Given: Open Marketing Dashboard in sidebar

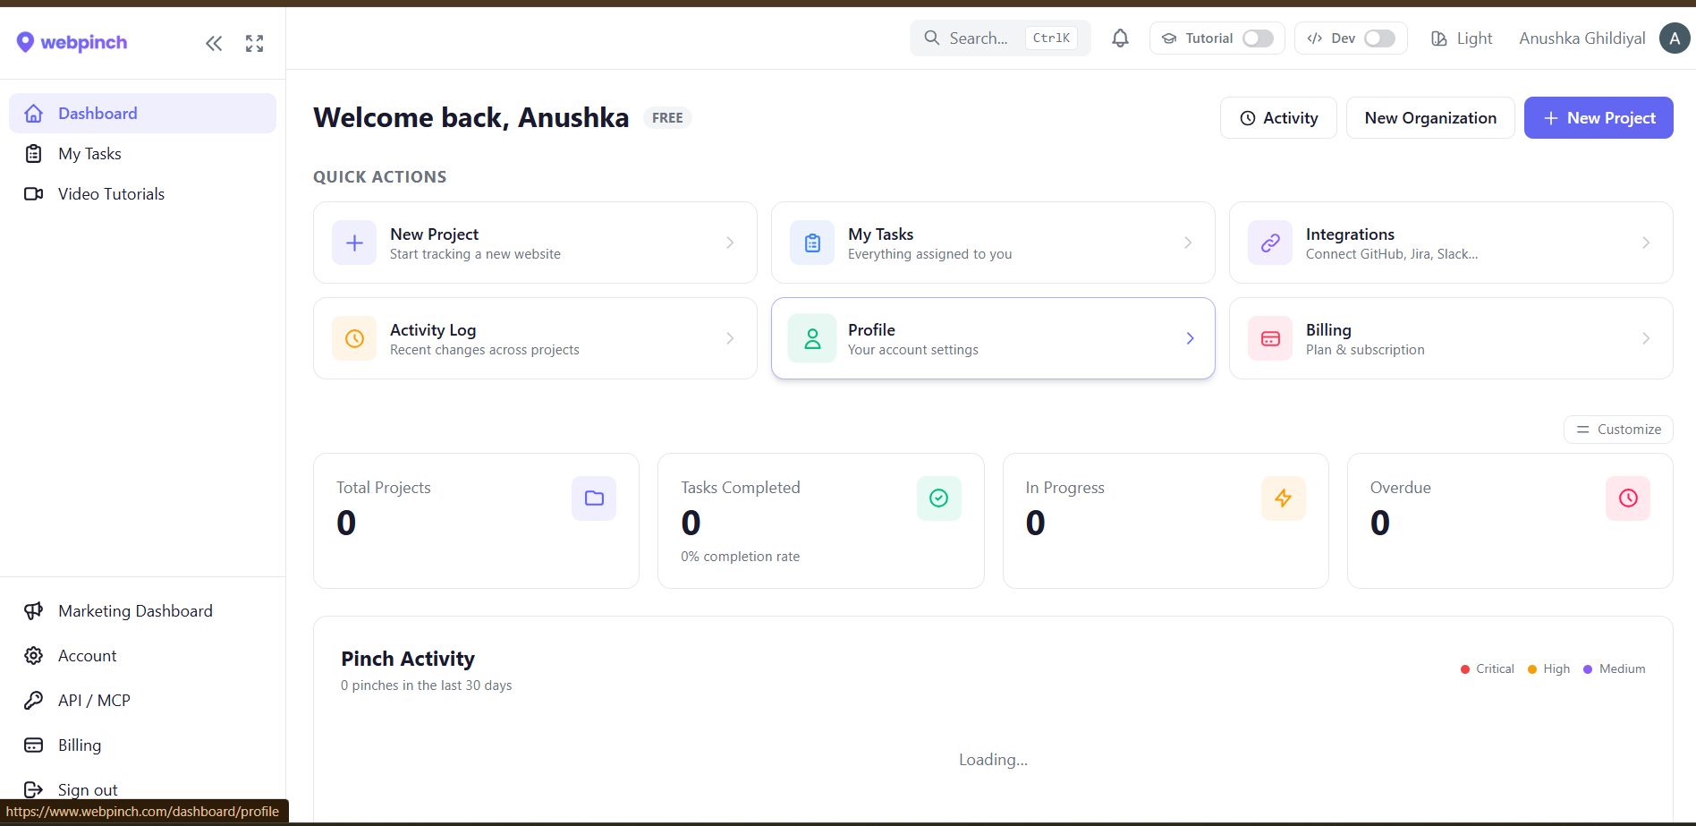Looking at the screenshot, I should (x=142, y=611).
